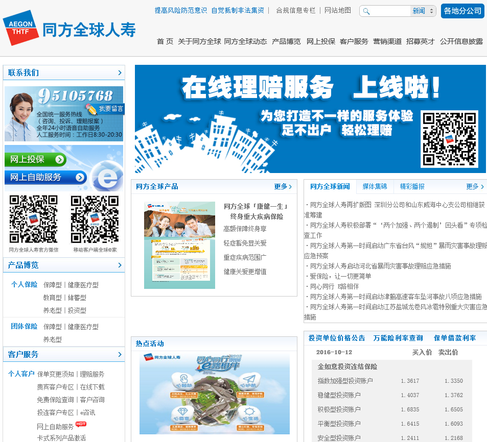Open 储蓄型 product link

77,298
